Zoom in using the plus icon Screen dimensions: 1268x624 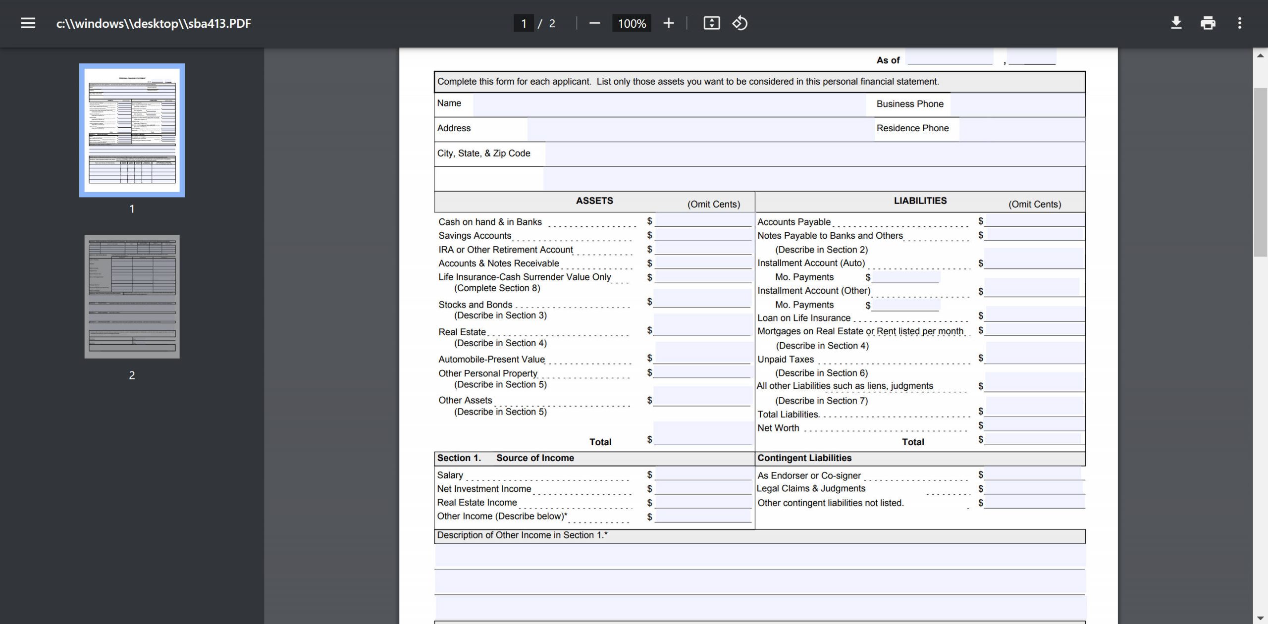[668, 23]
